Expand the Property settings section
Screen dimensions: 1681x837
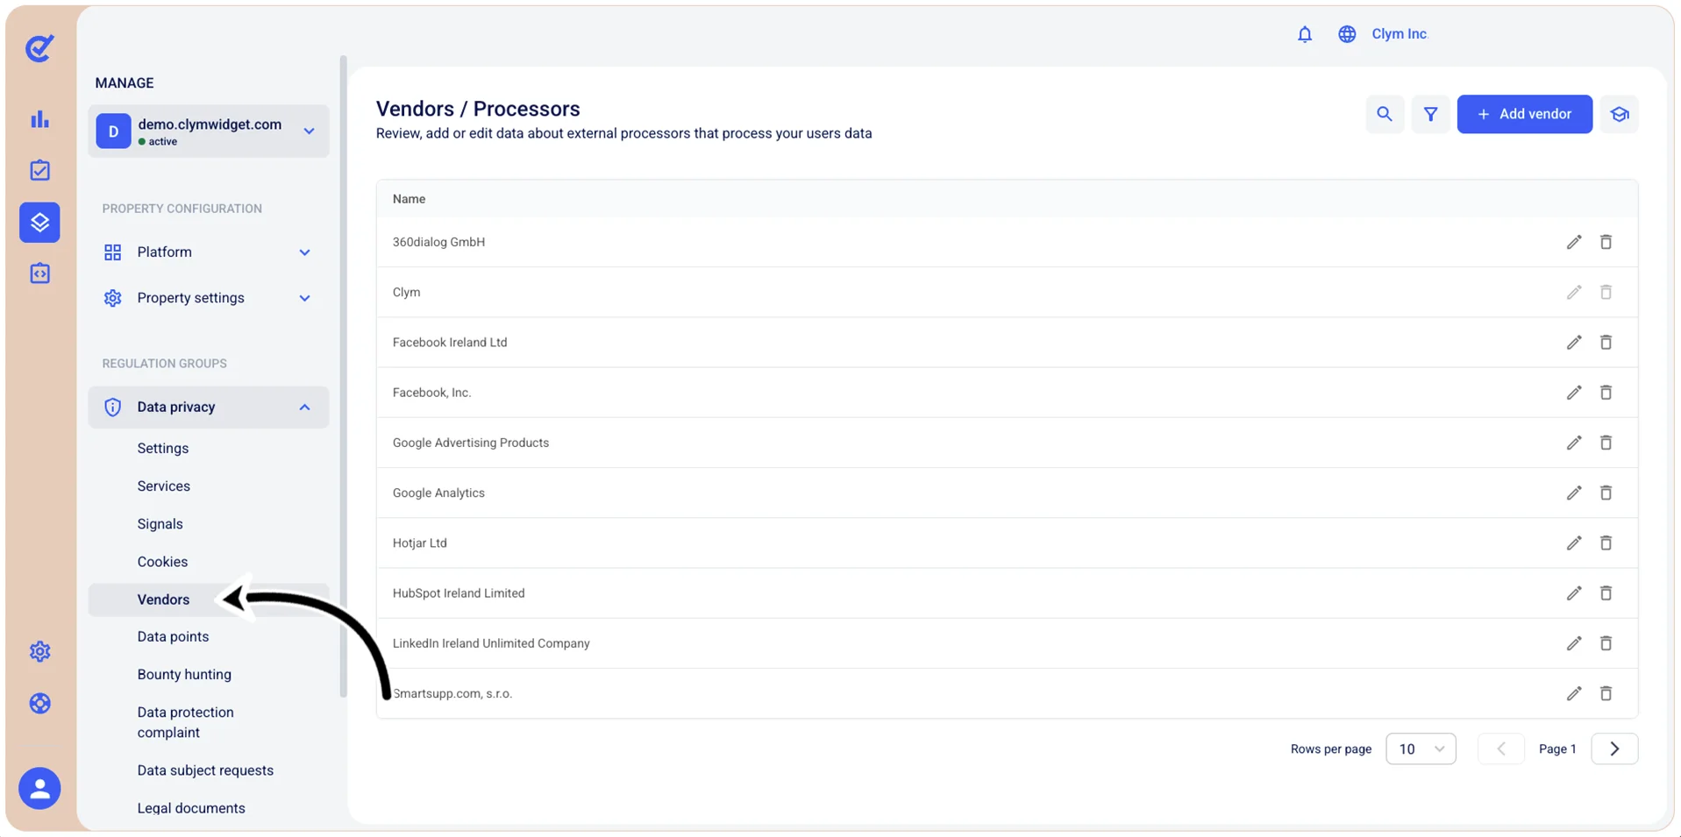[x=208, y=298]
